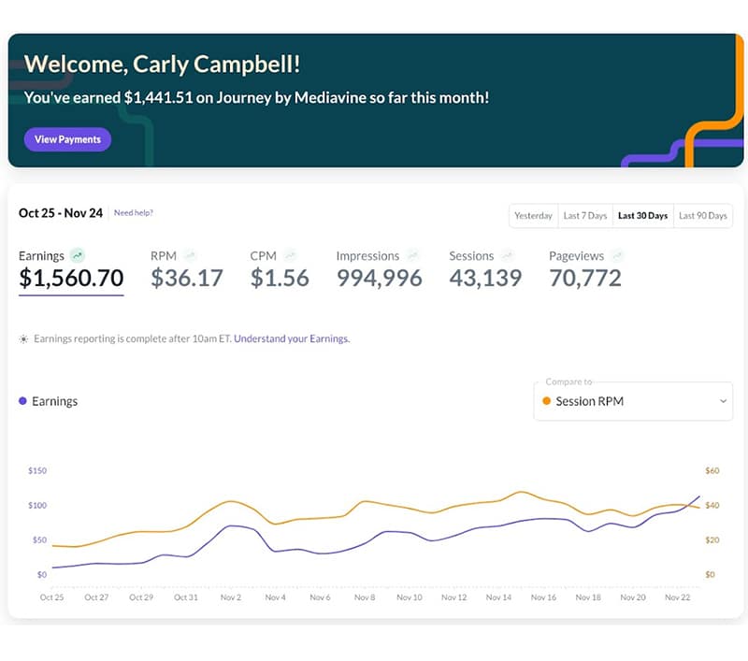Image resolution: width=748 pixels, height=661 pixels.
Task: Click the Welcome, Carly Campbell! heading
Action: pos(162,64)
